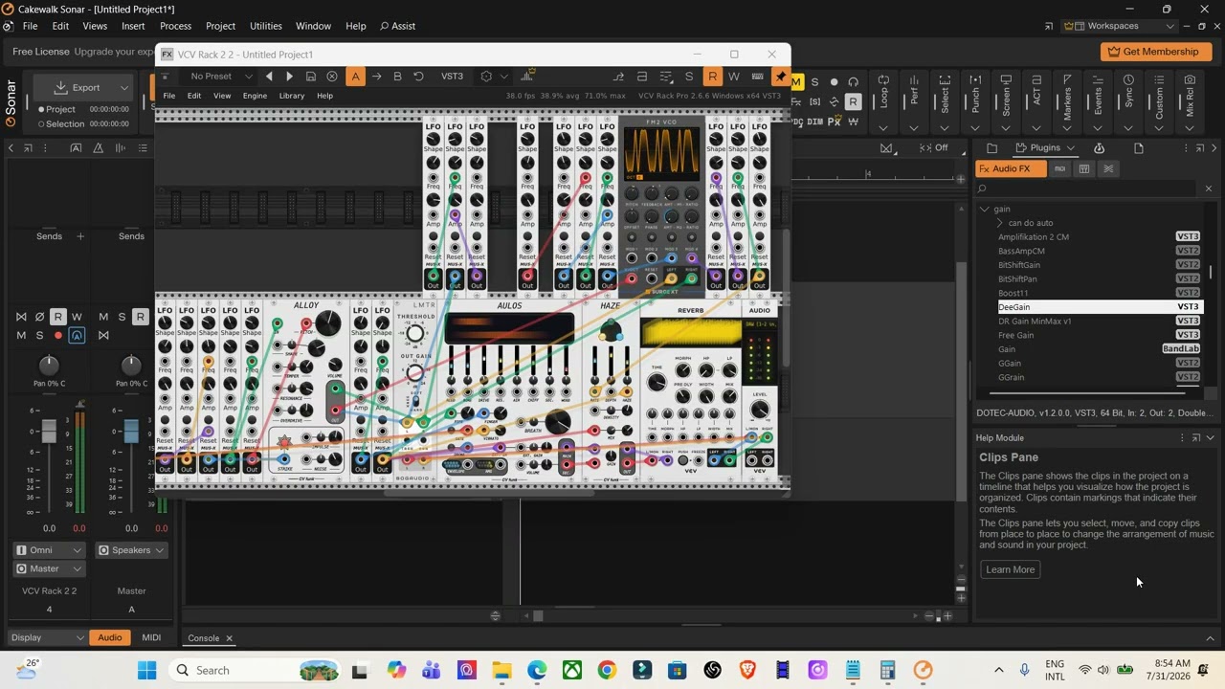The height and width of the screenshot is (689, 1225).
Task: Switch console view to Audio
Action: [x=110, y=637]
